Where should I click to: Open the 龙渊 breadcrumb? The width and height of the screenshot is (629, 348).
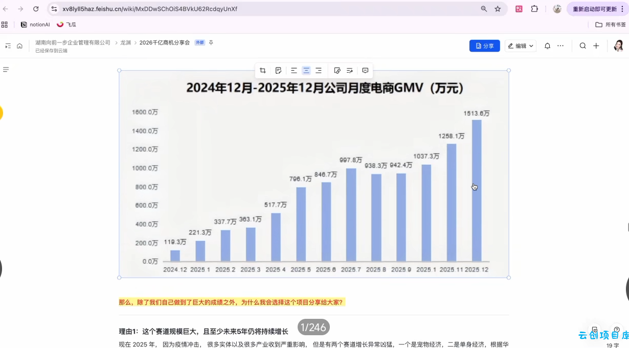[x=125, y=42]
